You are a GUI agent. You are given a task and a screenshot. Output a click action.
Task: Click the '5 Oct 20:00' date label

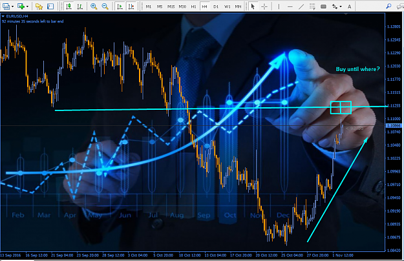(x=164, y=255)
